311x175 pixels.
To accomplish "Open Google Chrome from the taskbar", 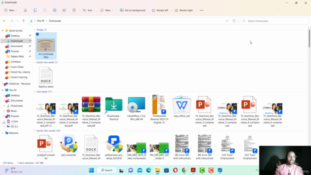I will point(184,170).
